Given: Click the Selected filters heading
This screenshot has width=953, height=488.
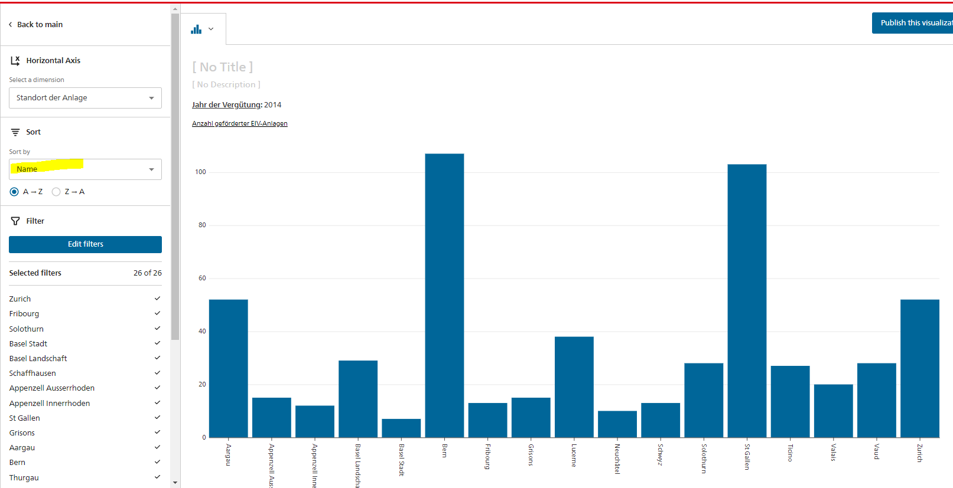Looking at the screenshot, I should (35, 273).
